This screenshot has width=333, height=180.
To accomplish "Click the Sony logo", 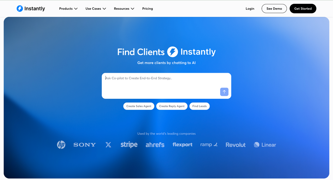I will [x=85, y=145].
